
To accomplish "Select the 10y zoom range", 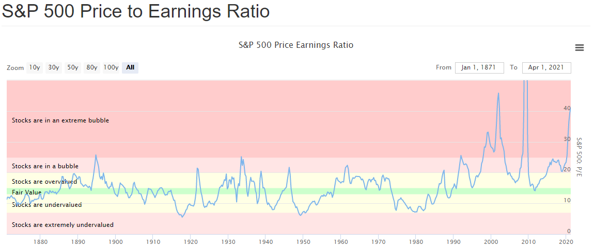I will click(x=35, y=67).
